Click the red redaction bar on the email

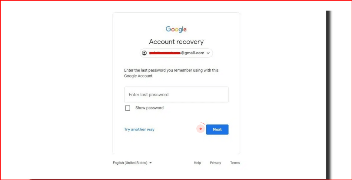pos(165,53)
